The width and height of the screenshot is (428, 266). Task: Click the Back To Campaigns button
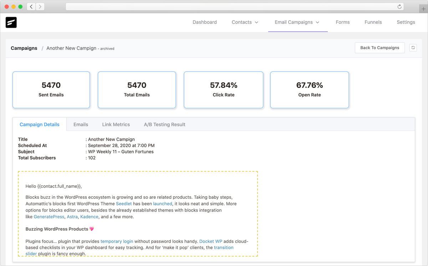click(x=379, y=48)
